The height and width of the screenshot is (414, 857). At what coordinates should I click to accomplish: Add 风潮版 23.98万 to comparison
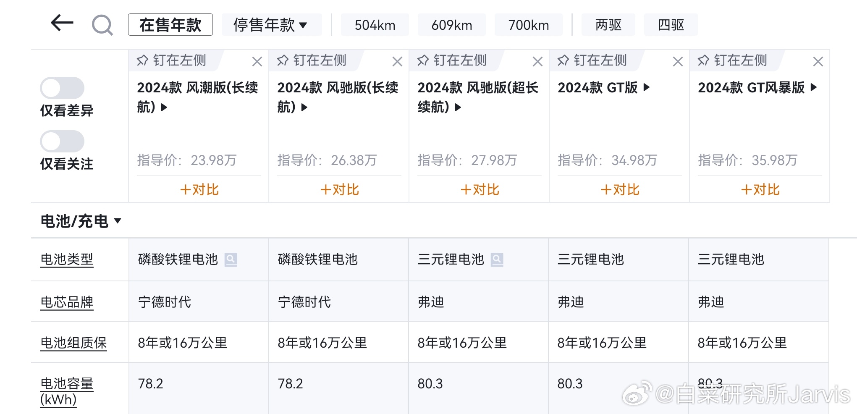(199, 190)
